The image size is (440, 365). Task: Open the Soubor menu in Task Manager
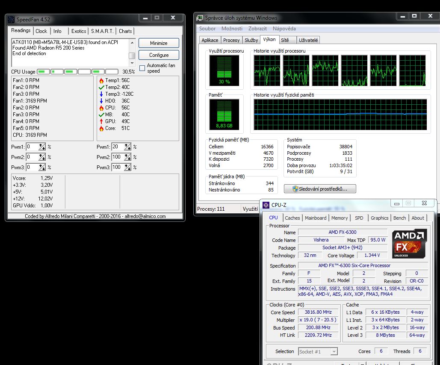click(207, 29)
